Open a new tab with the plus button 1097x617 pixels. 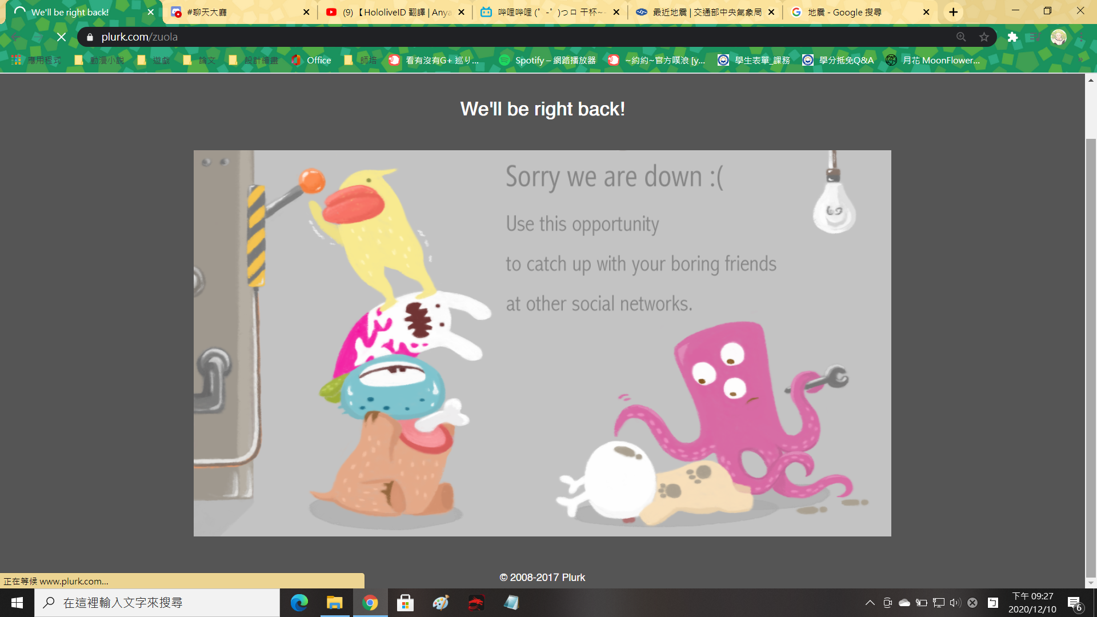click(953, 12)
